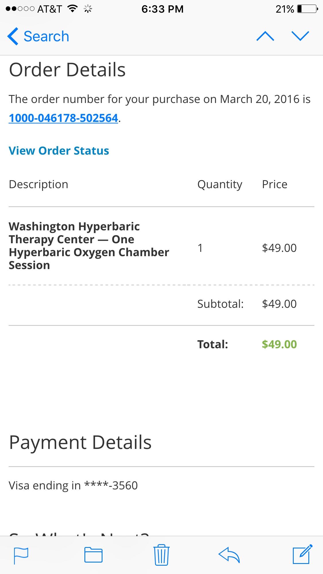Move email to a folder
Viewport: 323px width, 574px height.
[x=93, y=555]
